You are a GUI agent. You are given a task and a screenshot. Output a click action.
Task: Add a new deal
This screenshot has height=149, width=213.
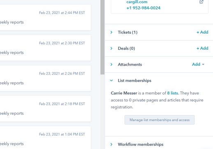(202, 48)
